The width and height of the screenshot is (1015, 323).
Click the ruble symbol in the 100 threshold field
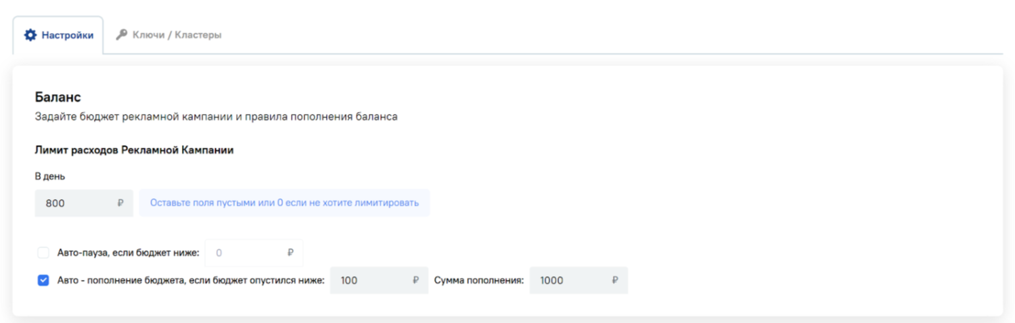point(415,280)
